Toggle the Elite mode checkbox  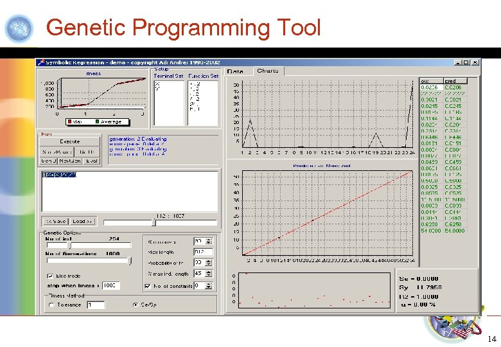[50, 276]
